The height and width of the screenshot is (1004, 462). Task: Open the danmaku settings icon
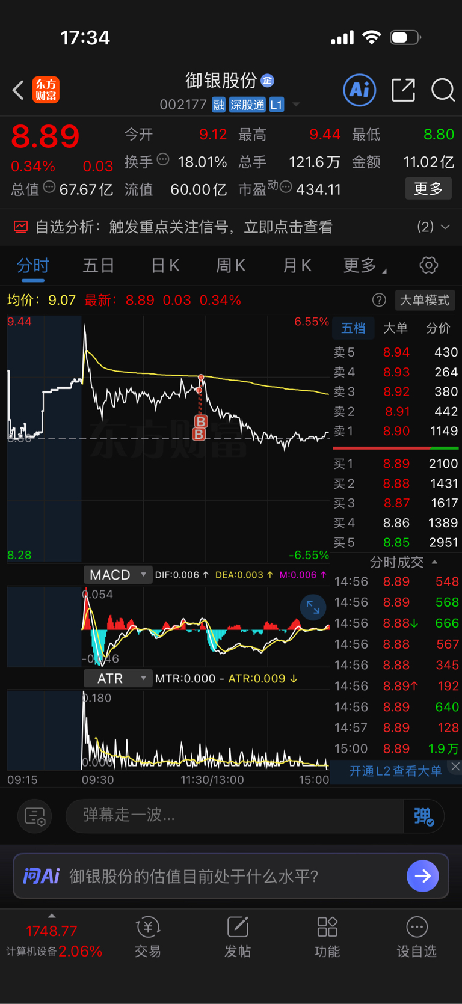pos(35,816)
